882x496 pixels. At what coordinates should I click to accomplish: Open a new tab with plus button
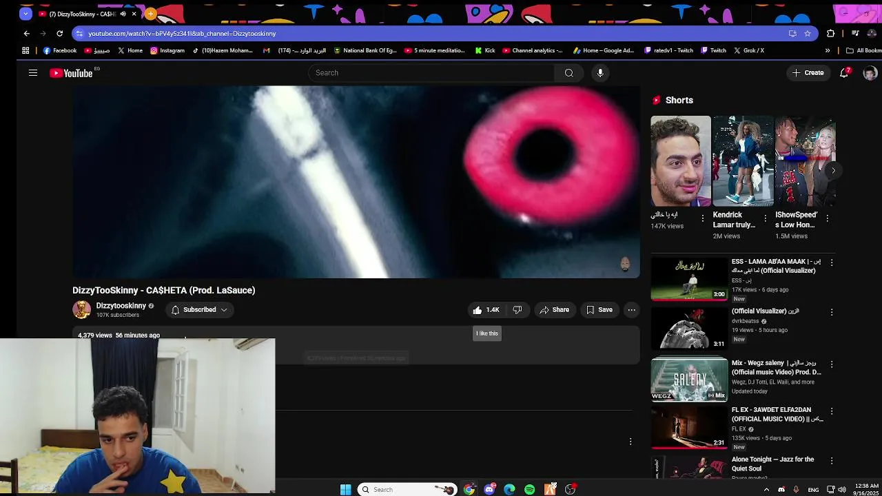[150, 14]
